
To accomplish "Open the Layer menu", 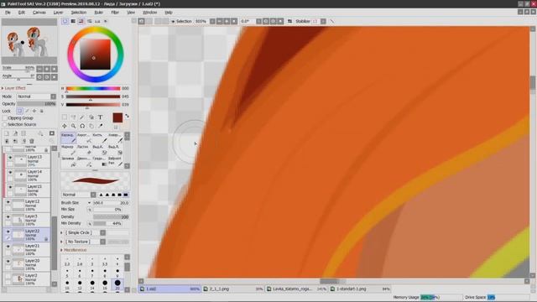I will click(58, 13).
